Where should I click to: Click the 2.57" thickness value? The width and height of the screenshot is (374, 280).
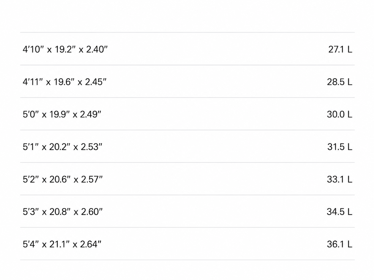[92, 179]
